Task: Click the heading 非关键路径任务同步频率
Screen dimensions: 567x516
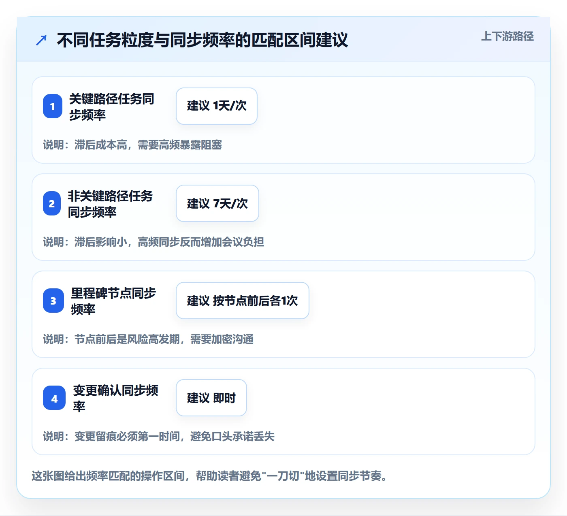Action: (x=110, y=204)
